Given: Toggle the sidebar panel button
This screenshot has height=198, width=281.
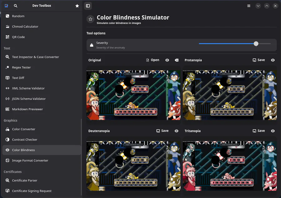Looking at the screenshot, I should [x=88, y=6].
